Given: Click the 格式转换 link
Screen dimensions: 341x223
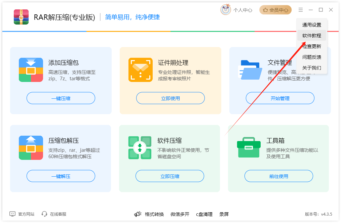Looking at the screenshot, I should [x=154, y=214].
